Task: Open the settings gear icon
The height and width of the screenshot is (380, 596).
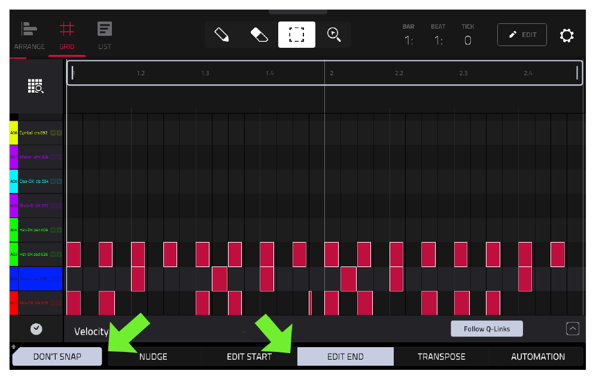Action: [x=566, y=35]
